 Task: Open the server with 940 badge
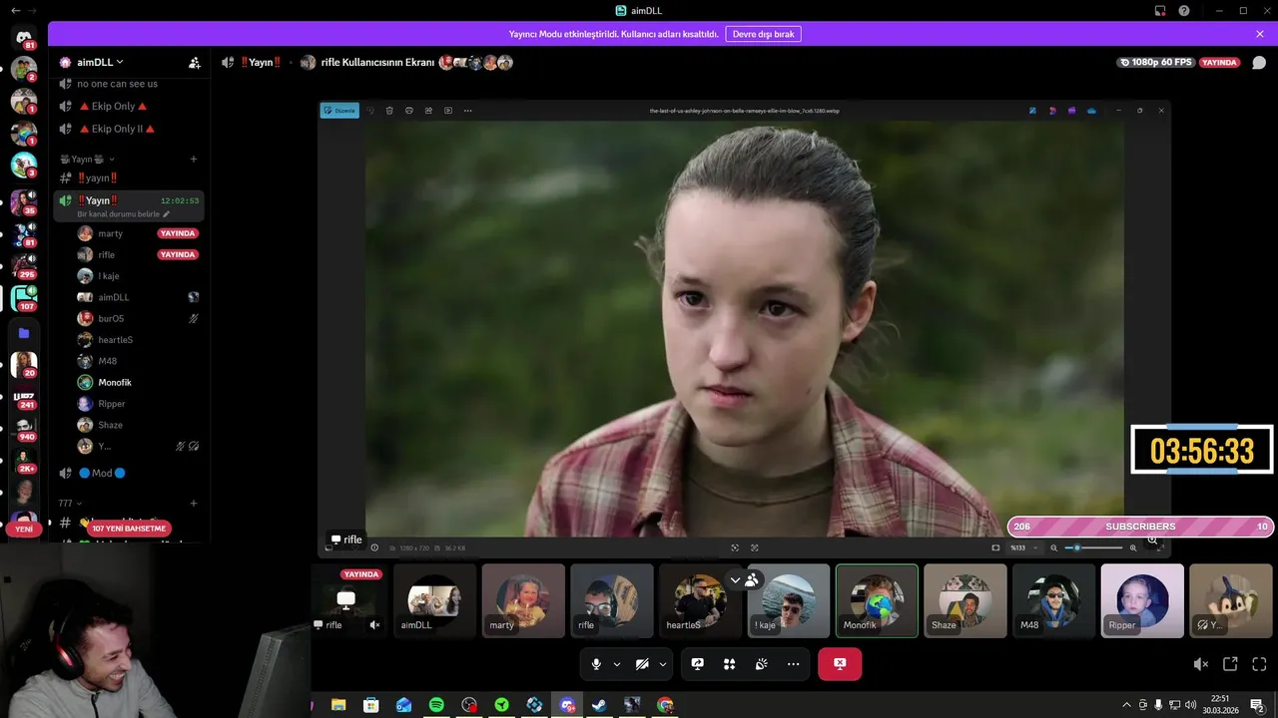(24, 429)
